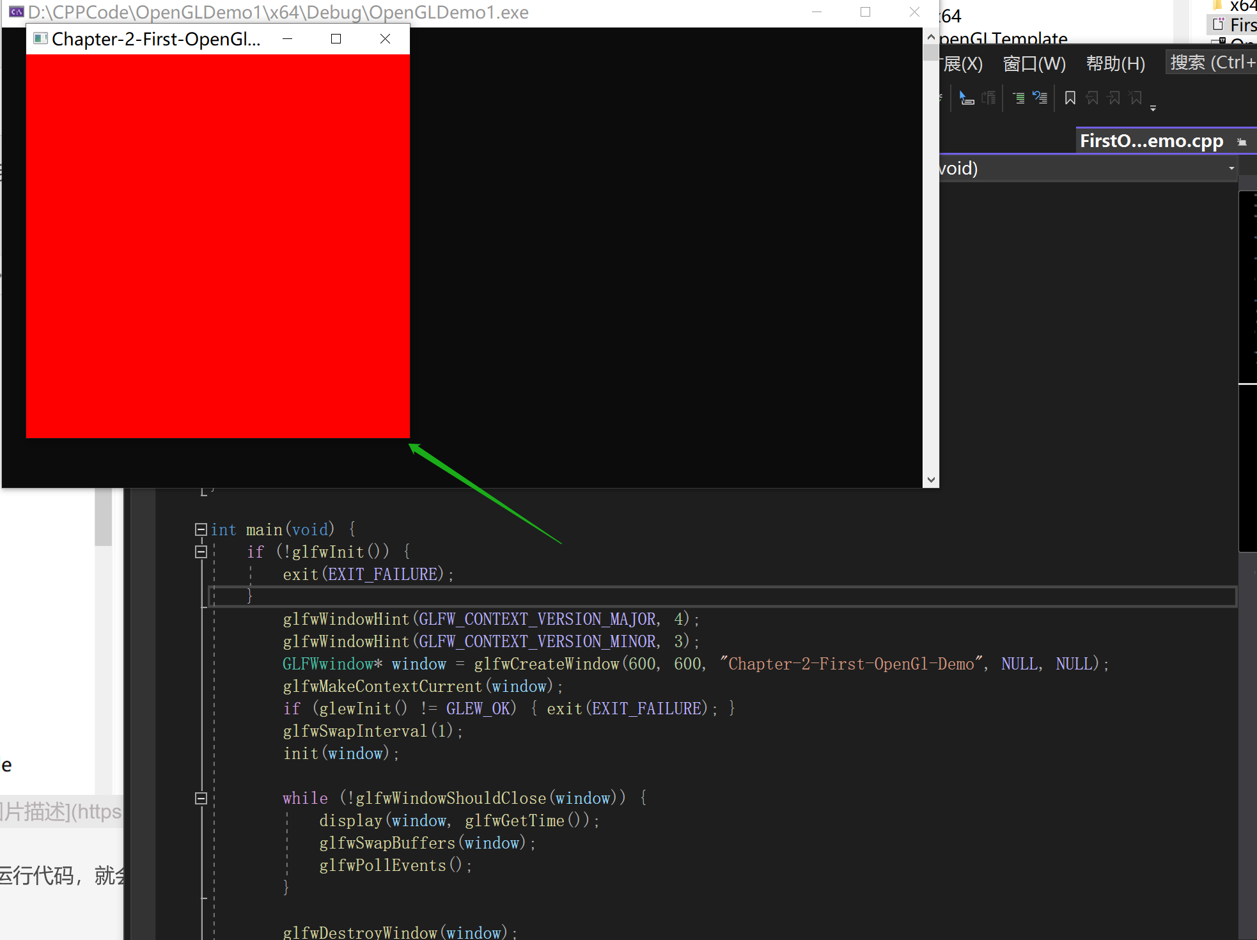Maximize the OpenGLDemo1.exe console window
The width and height of the screenshot is (1257, 940).
pyautogui.click(x=865, y=12)
